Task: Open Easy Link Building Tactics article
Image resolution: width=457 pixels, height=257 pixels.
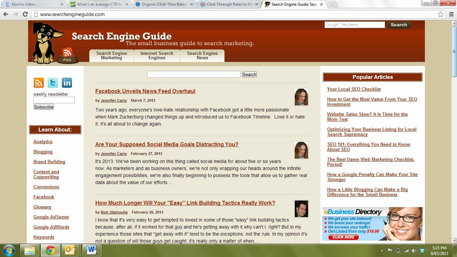Action: coord(185,203)
